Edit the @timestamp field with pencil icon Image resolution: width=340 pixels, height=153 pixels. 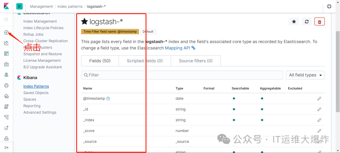[x=319, y=98]
